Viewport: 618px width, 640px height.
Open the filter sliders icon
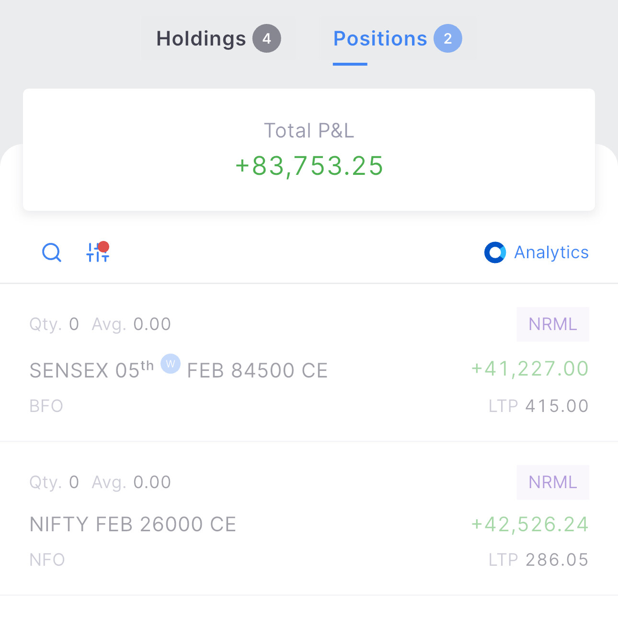(97, 252)
